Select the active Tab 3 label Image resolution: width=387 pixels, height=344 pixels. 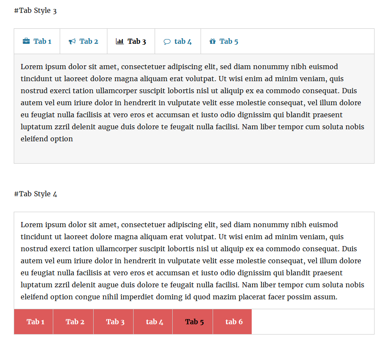coord(137,41)
